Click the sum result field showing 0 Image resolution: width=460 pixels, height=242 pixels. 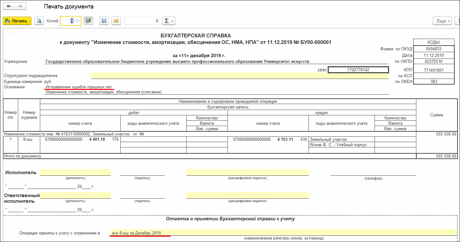point(142,21)
